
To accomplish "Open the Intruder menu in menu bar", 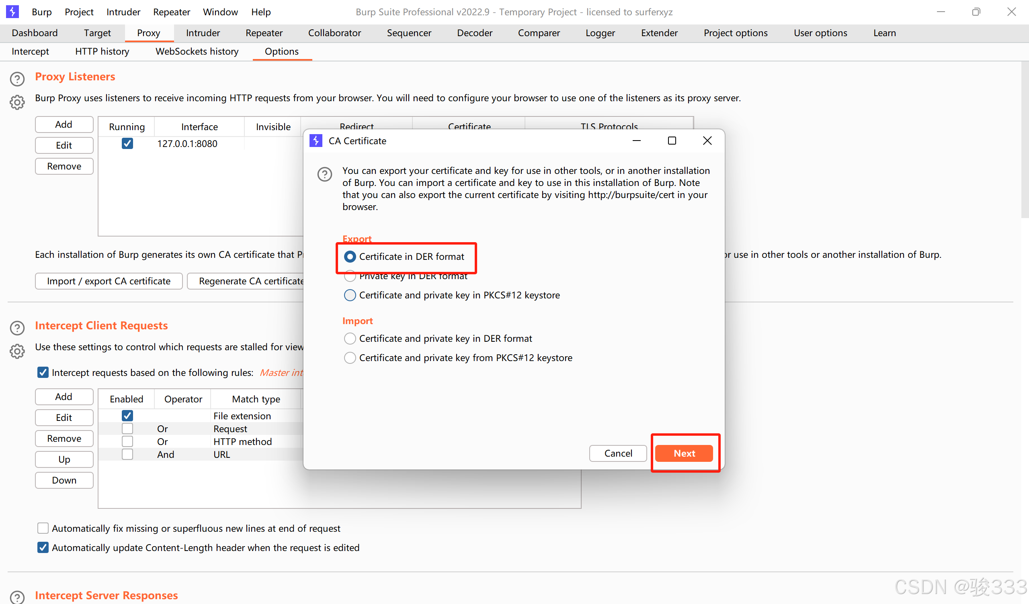I will pos(123,12).
